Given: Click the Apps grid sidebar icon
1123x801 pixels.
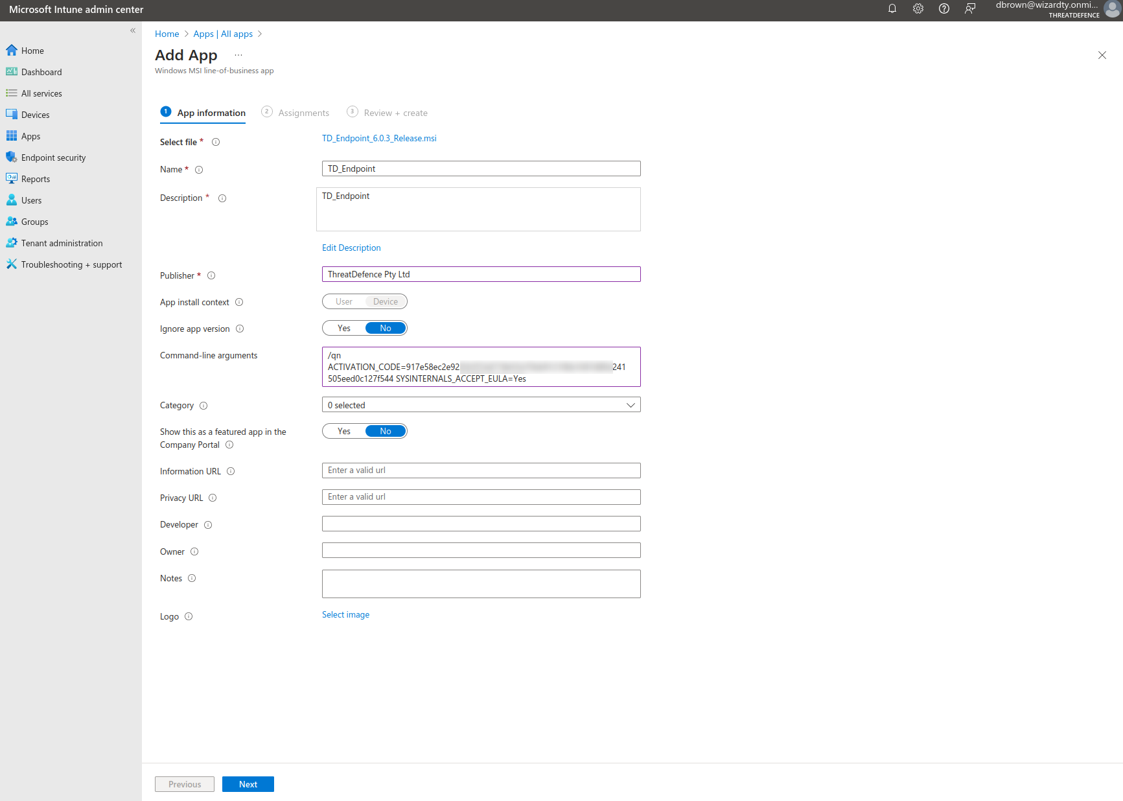Looking at the screenshot, I should point(12,136).
